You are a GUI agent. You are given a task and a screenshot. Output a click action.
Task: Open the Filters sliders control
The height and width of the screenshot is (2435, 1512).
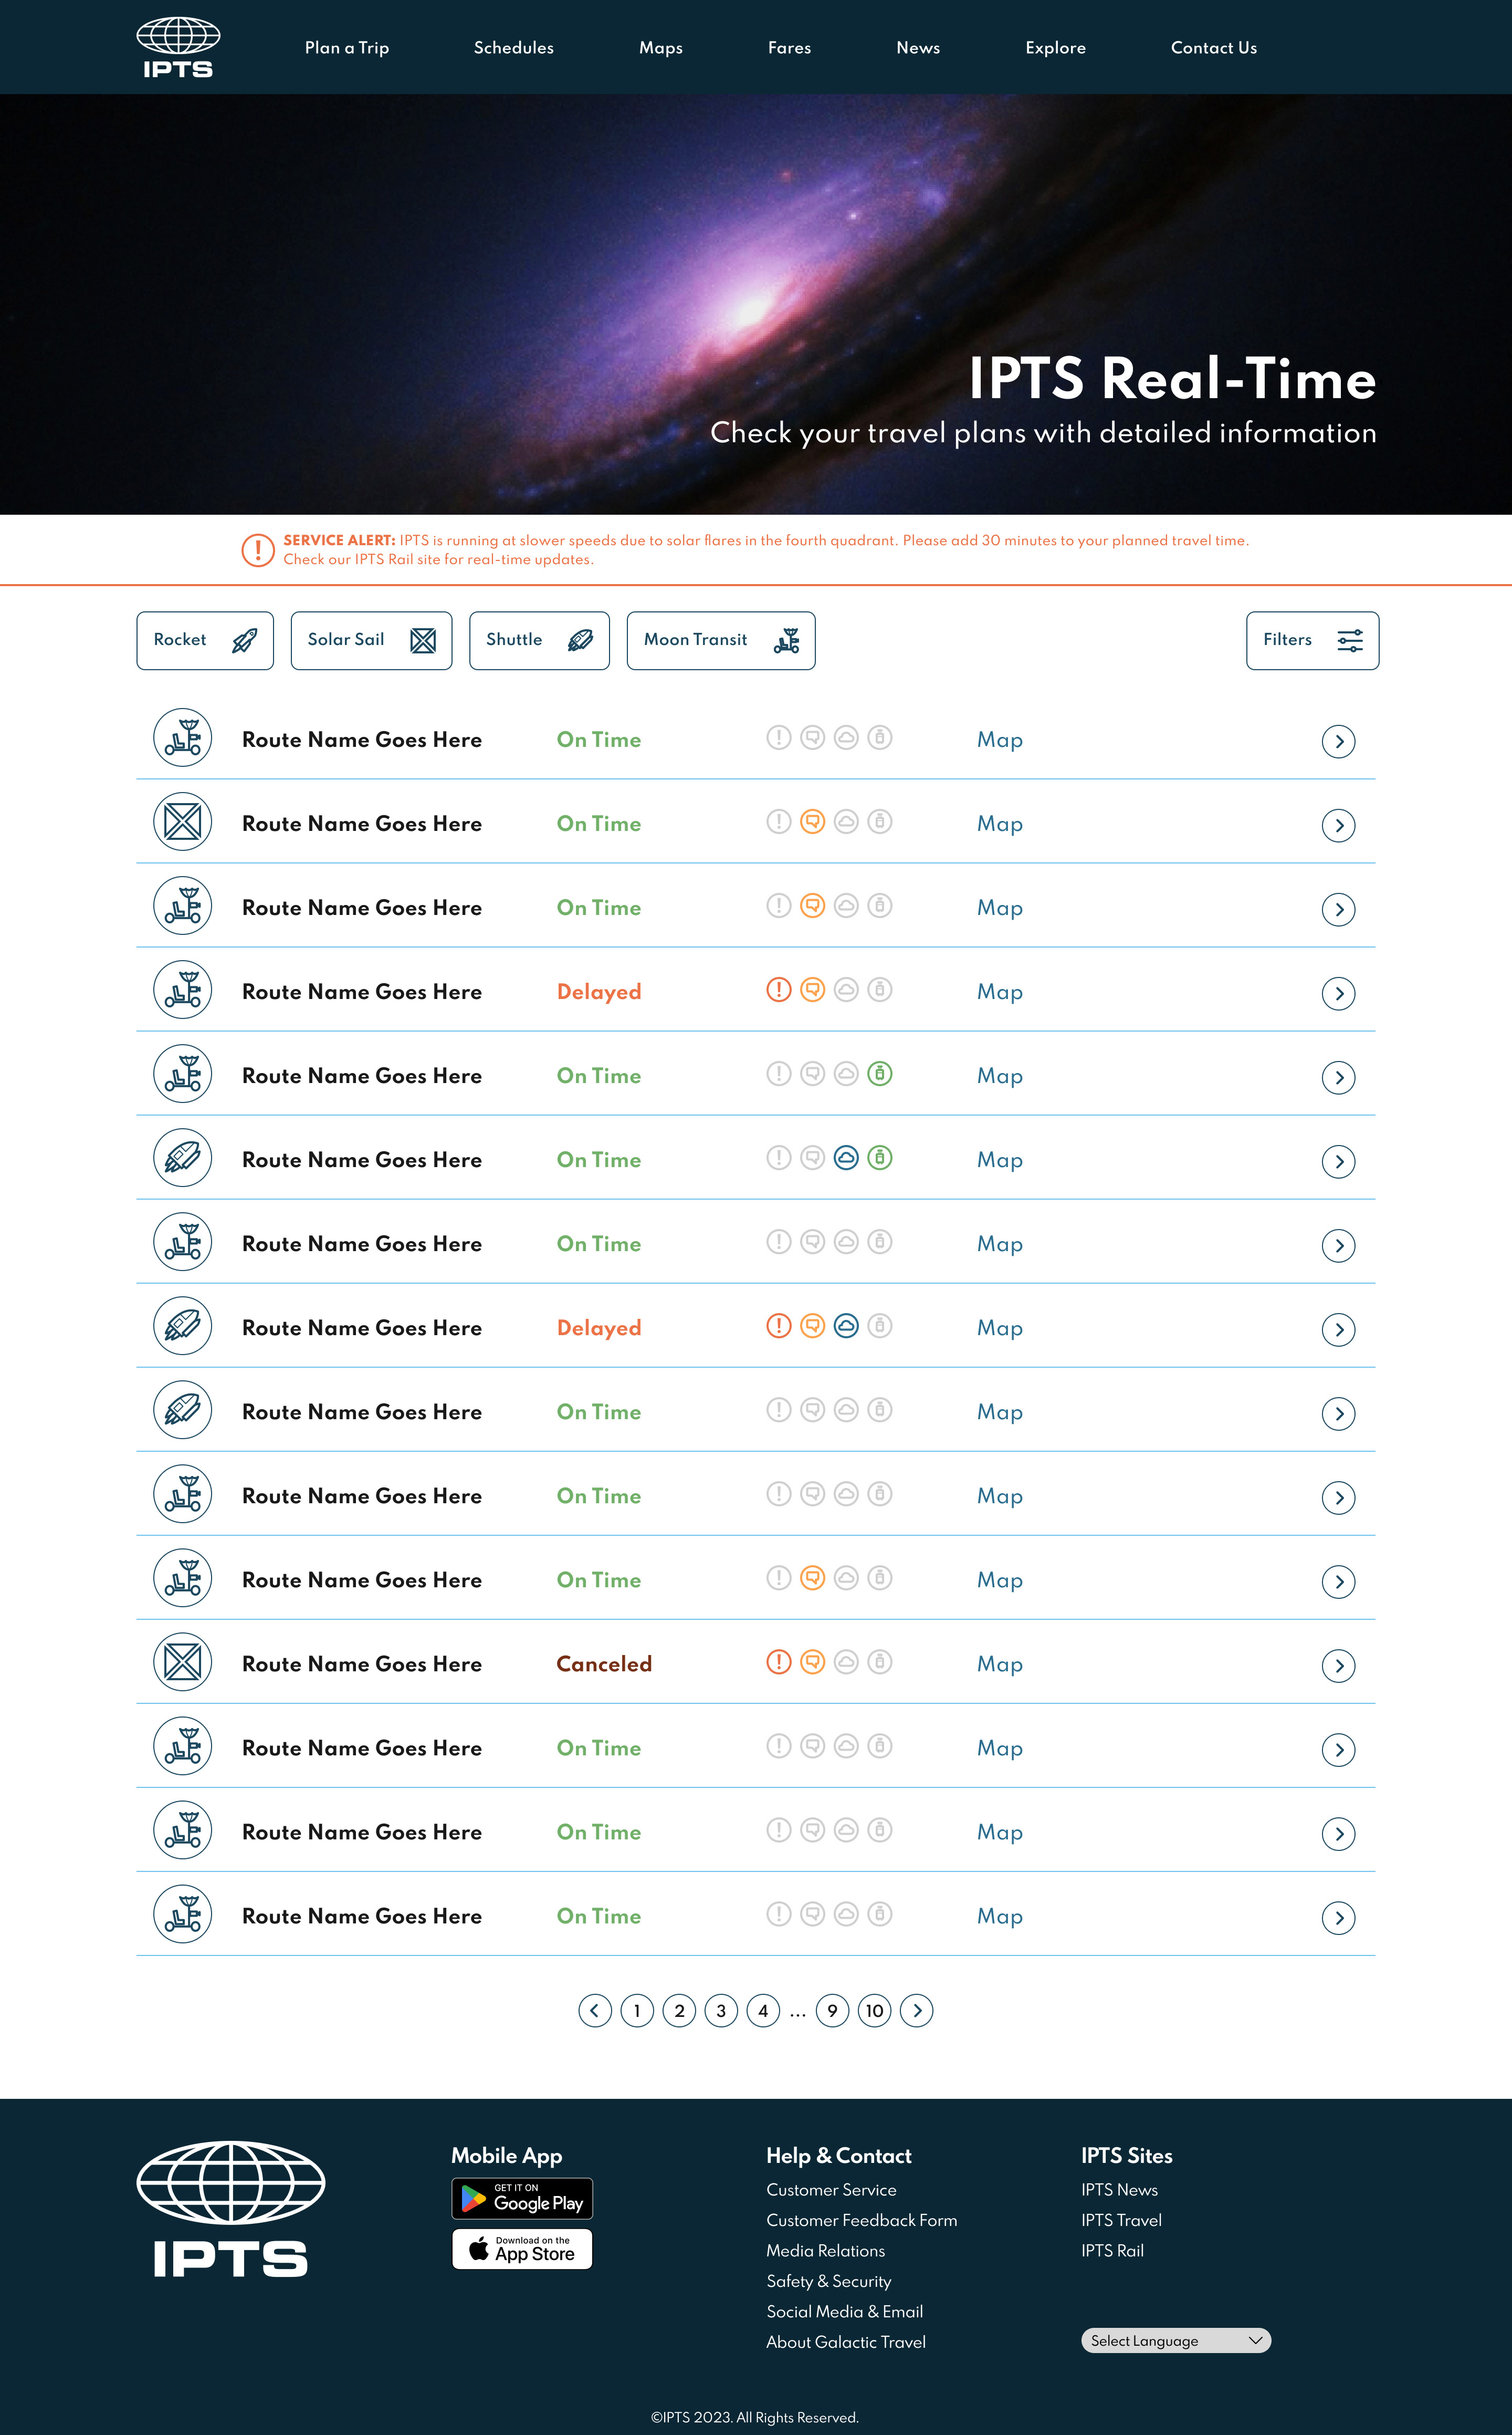pos(1311,640)
